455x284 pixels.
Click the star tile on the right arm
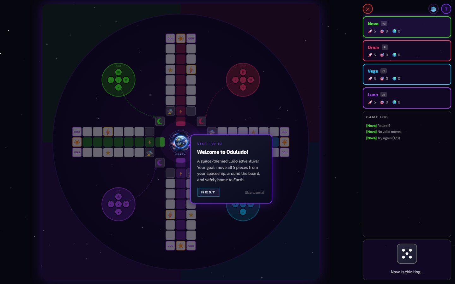click(253, 132)
